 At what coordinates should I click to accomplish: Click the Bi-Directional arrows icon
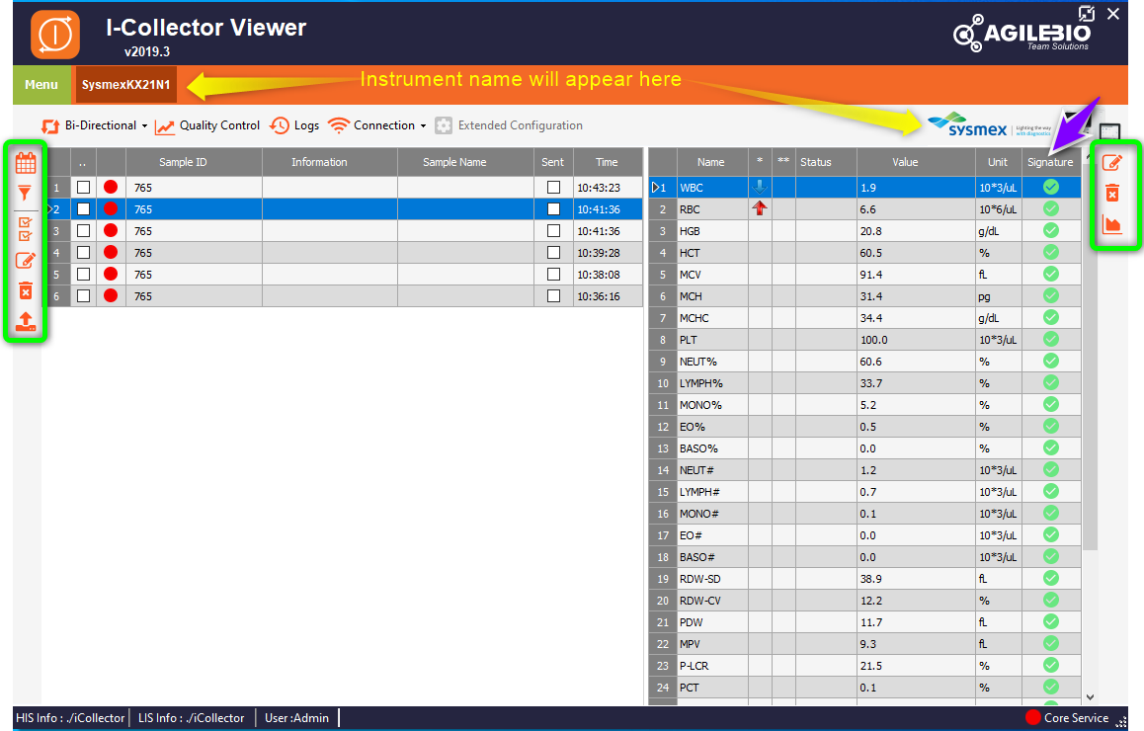[50, 126]
